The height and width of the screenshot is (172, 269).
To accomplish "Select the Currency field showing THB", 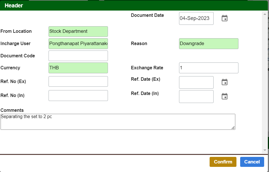I will pyautogui.click(x=78, y=68).
